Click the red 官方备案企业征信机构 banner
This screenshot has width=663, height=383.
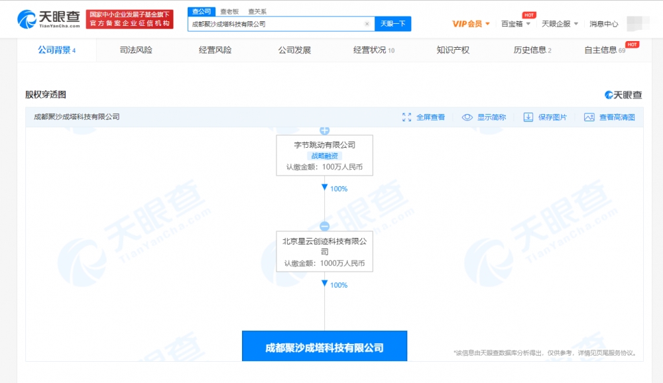(129, 19)
